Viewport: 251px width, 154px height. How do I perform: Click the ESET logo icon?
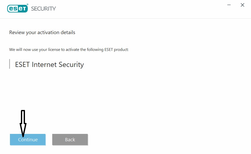pos(17,8)
